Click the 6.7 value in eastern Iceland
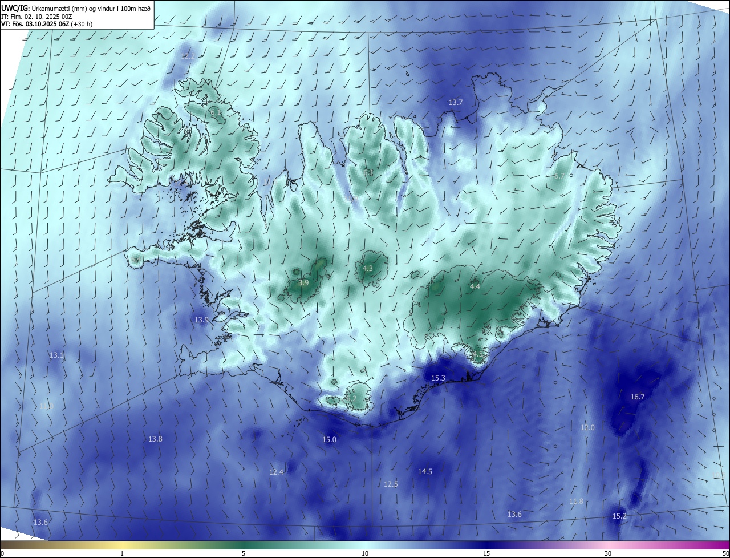730x558 pixels. coord(559,176)
